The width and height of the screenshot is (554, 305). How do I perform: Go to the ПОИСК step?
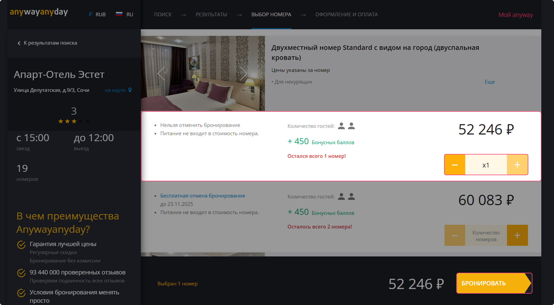(x=163, y=15)
